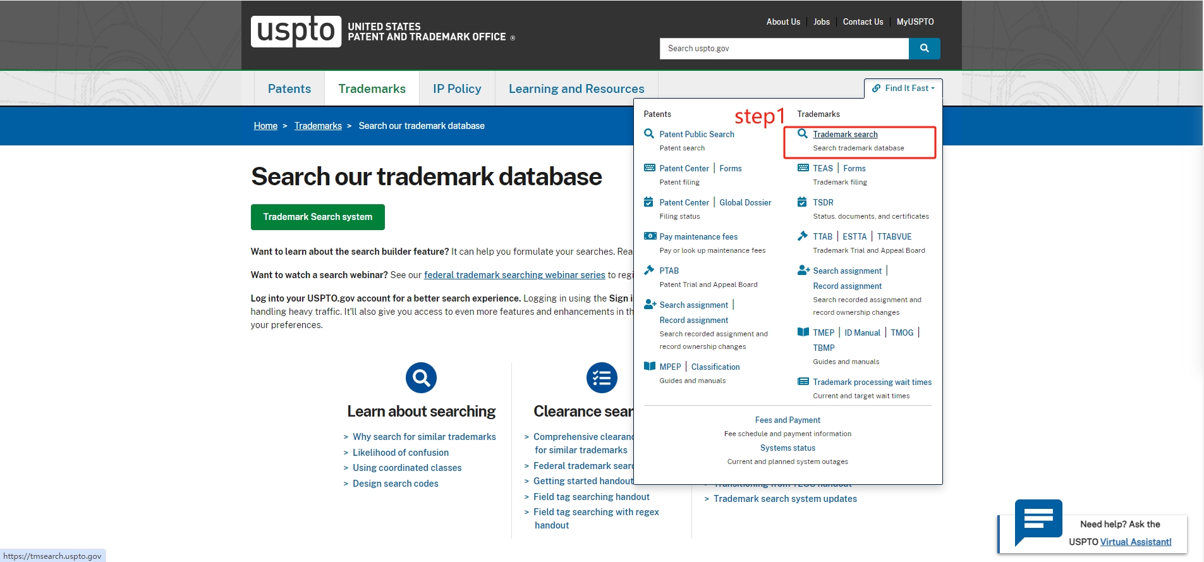Click Trademark search system updates link
1204x562 pixels.
tap(785, 499)
